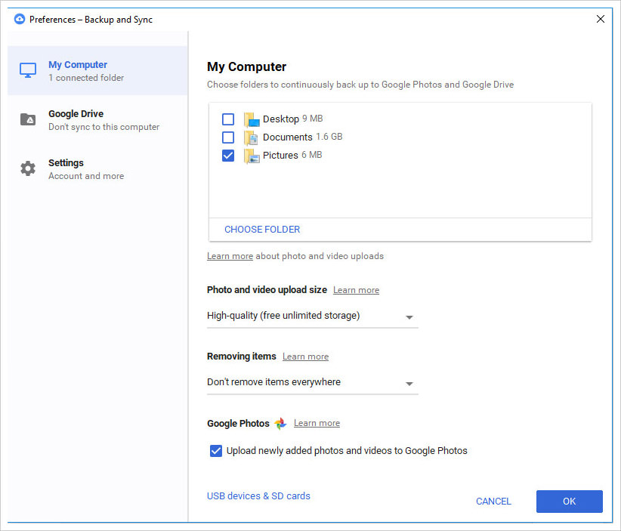The height and width of the screenshot is (531, 621).
Task: Click the Google Drive folder icon in sidebar
Action: 28,119
